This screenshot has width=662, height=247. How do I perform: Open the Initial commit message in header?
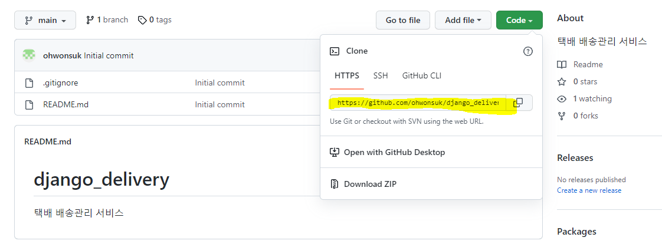click(x=109, y=55)
